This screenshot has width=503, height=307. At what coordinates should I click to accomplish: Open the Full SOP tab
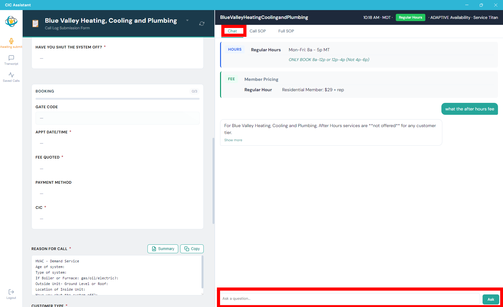tap(286, 31)
